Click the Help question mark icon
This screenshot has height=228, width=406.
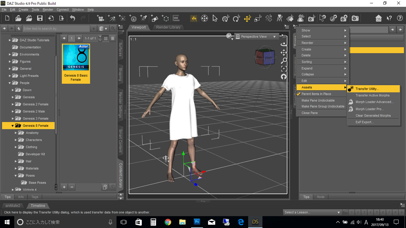(400, 18)
